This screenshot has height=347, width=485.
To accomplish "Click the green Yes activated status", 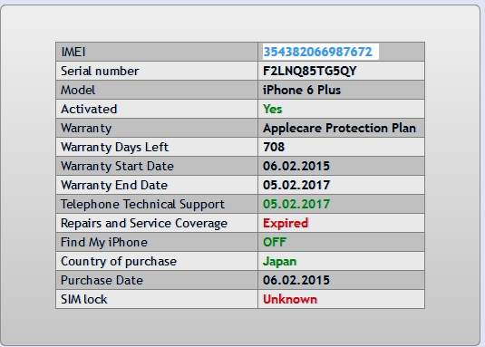I will pos(273,109).
